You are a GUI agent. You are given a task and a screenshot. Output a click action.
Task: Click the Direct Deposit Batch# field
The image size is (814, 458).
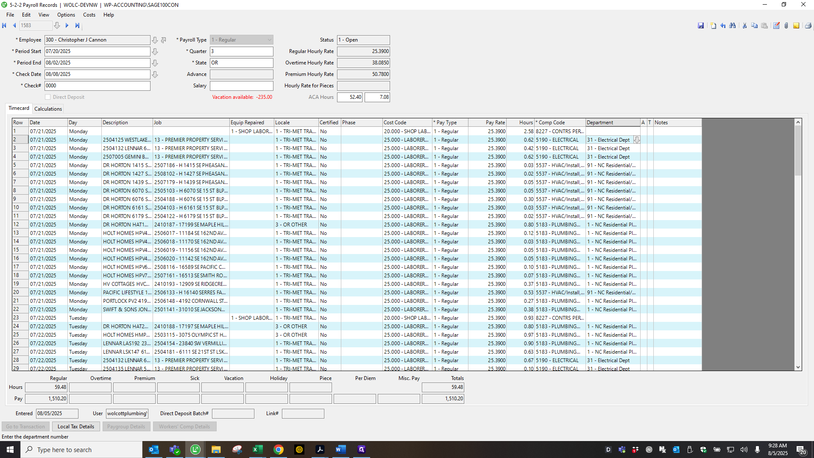(233, 413)
